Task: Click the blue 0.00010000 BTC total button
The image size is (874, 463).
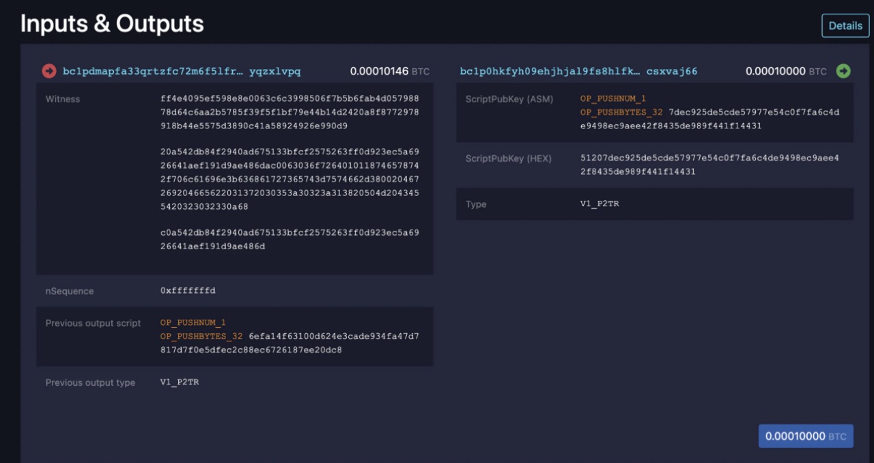Action: 806,436
